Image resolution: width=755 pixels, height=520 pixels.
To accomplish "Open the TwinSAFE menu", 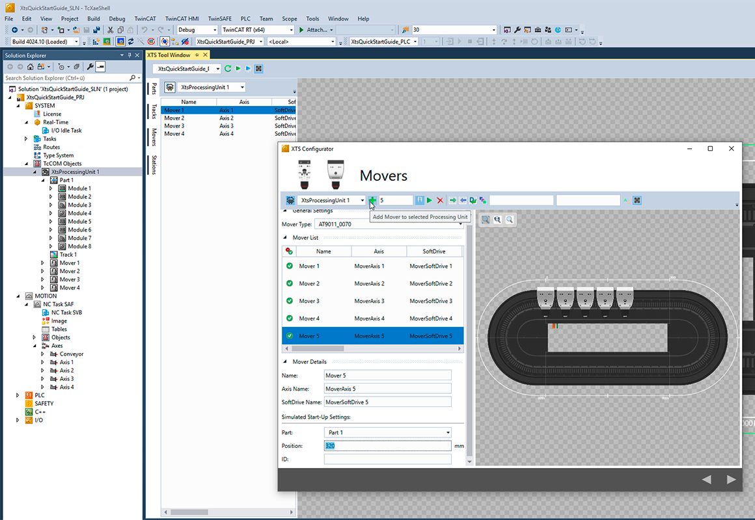I will point(219,18).
